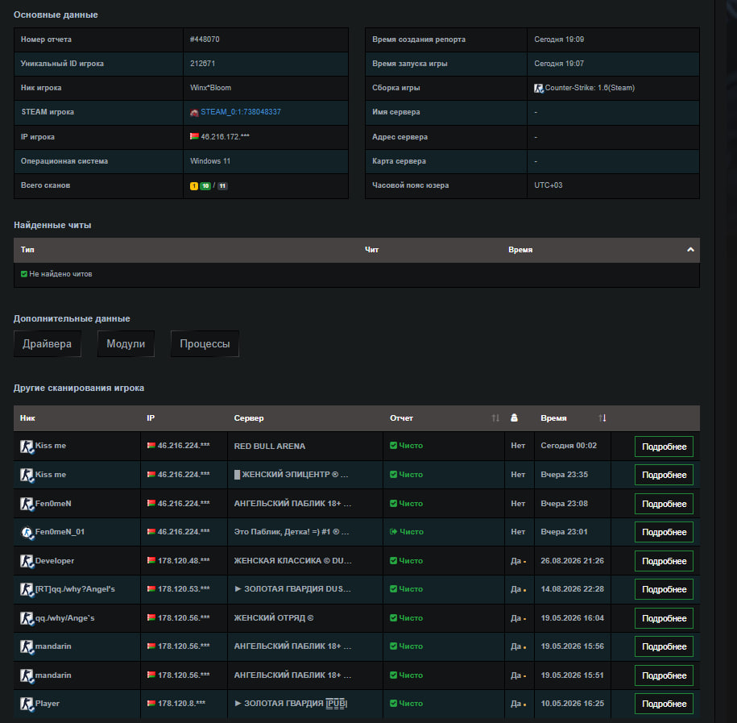The height and width of the screenshot is (723, 737).
Task: Click the Windows 11 operating system value
Action: 210,161
